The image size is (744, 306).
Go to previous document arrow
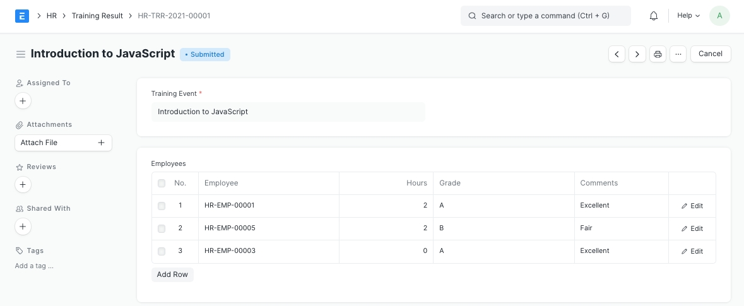[x=617, y=54]
